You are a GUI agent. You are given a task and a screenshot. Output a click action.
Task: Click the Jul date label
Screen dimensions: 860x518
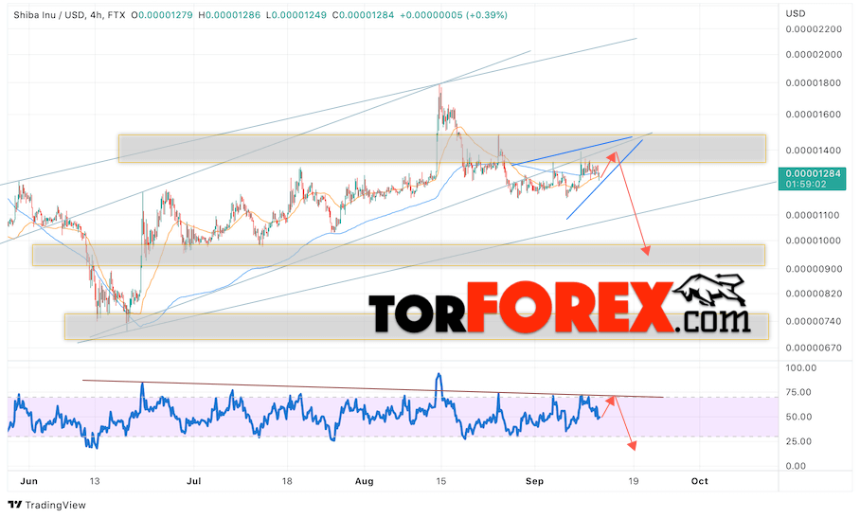coord(193,481)
